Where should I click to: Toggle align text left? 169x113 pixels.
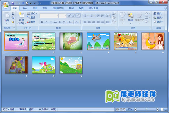coord(85,22)
